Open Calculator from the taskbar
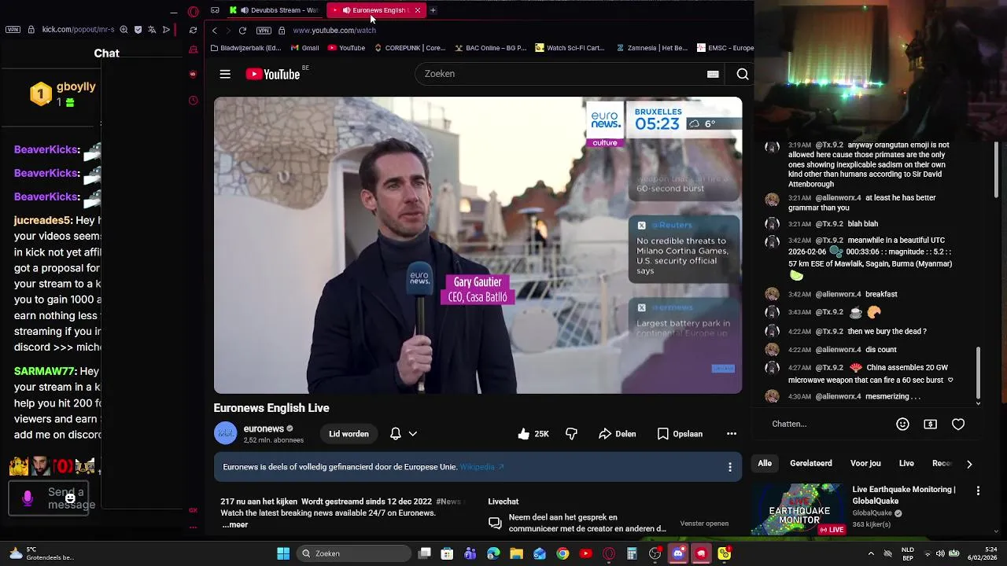Image resolution: width=1007 pixels, height=566 pixels. tap(632, 553)
